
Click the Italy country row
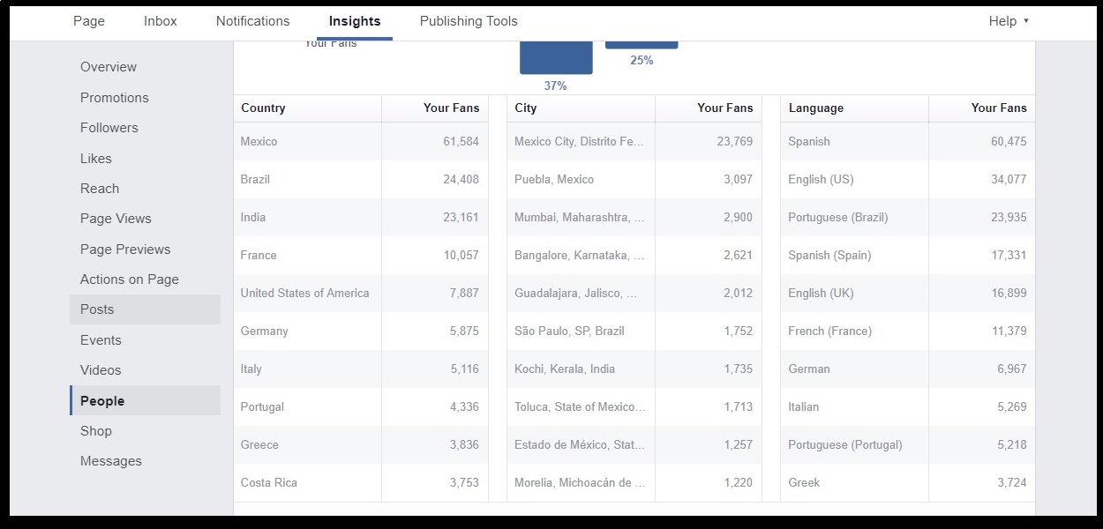coord(361,369)
